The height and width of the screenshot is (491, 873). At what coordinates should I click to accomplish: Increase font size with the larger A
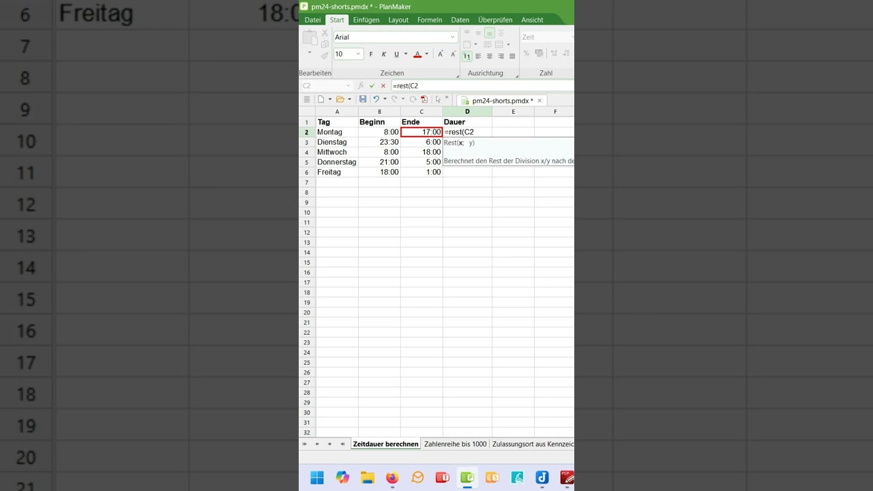coord(440,54)
